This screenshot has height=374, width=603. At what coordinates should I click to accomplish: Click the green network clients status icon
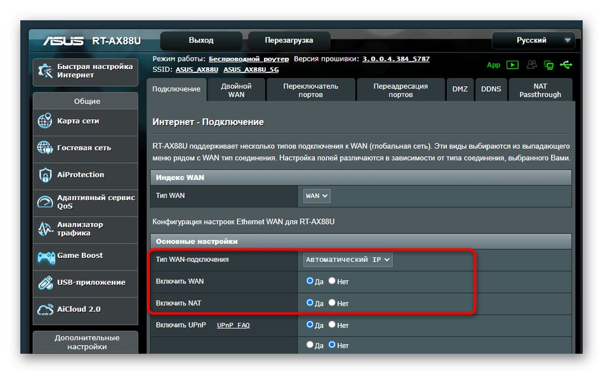(x=549, y=65)
